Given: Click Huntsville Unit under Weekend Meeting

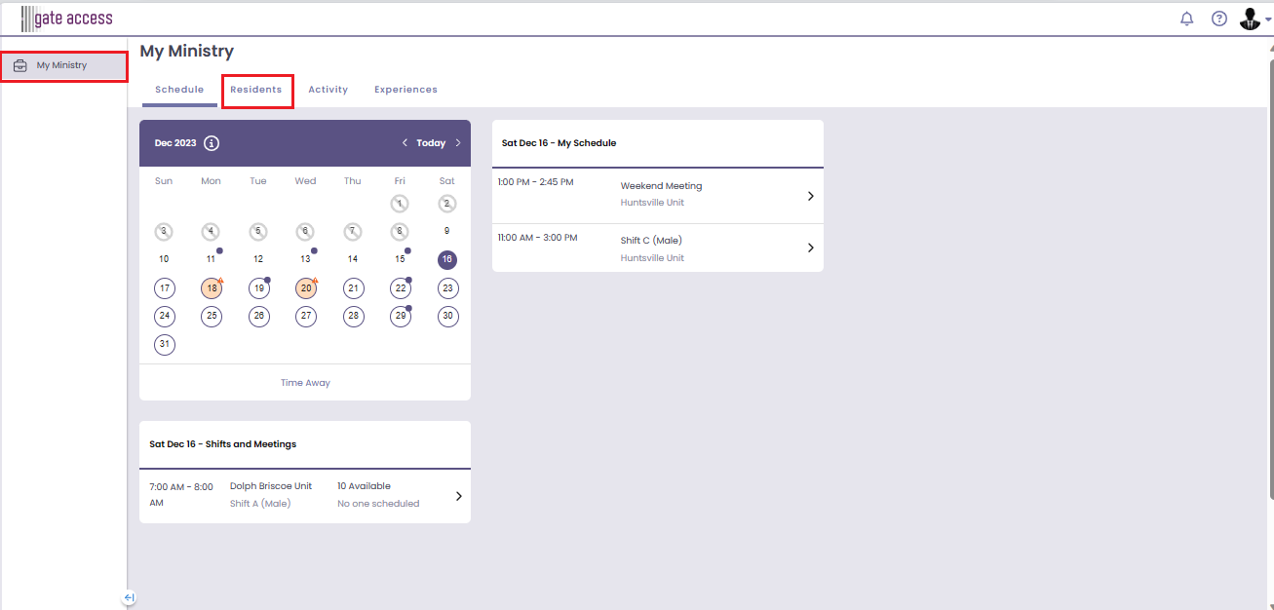Looking at the screenshot, I should pyautogui.click(x=652, y=203).
